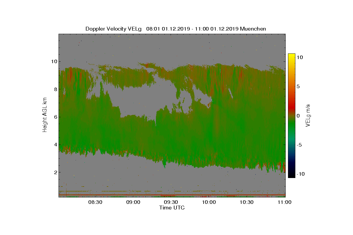This screenshot has width=353, height=235.
Task: Click the colorbar label 'VELg m/s'
Action: point(308,115)
